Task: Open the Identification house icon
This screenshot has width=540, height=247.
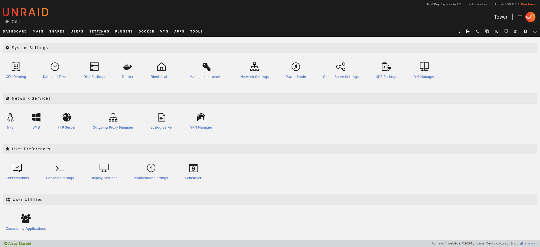Action: 162,67
